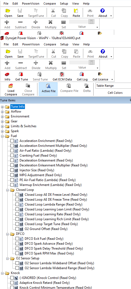
Task: Open the Compare menu in the 10ultra103vhMO.pvt window
Action: [x=50, y=44]
